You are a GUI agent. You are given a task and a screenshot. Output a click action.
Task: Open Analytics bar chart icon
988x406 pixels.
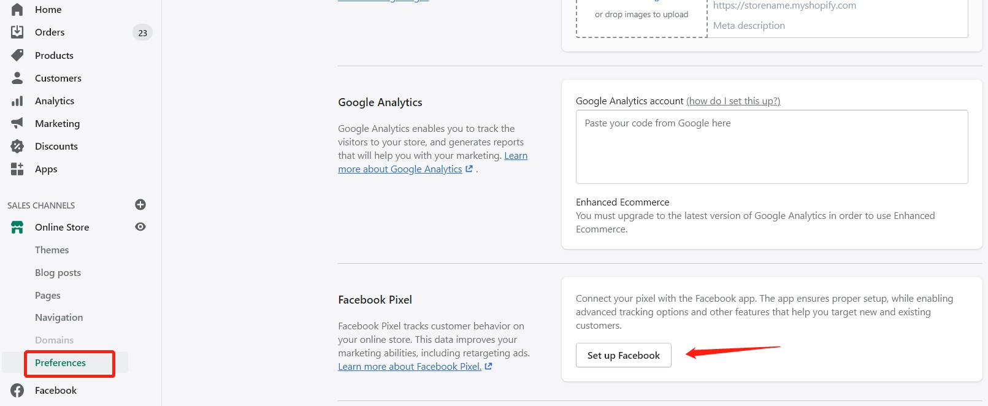[x=17, y=101]
